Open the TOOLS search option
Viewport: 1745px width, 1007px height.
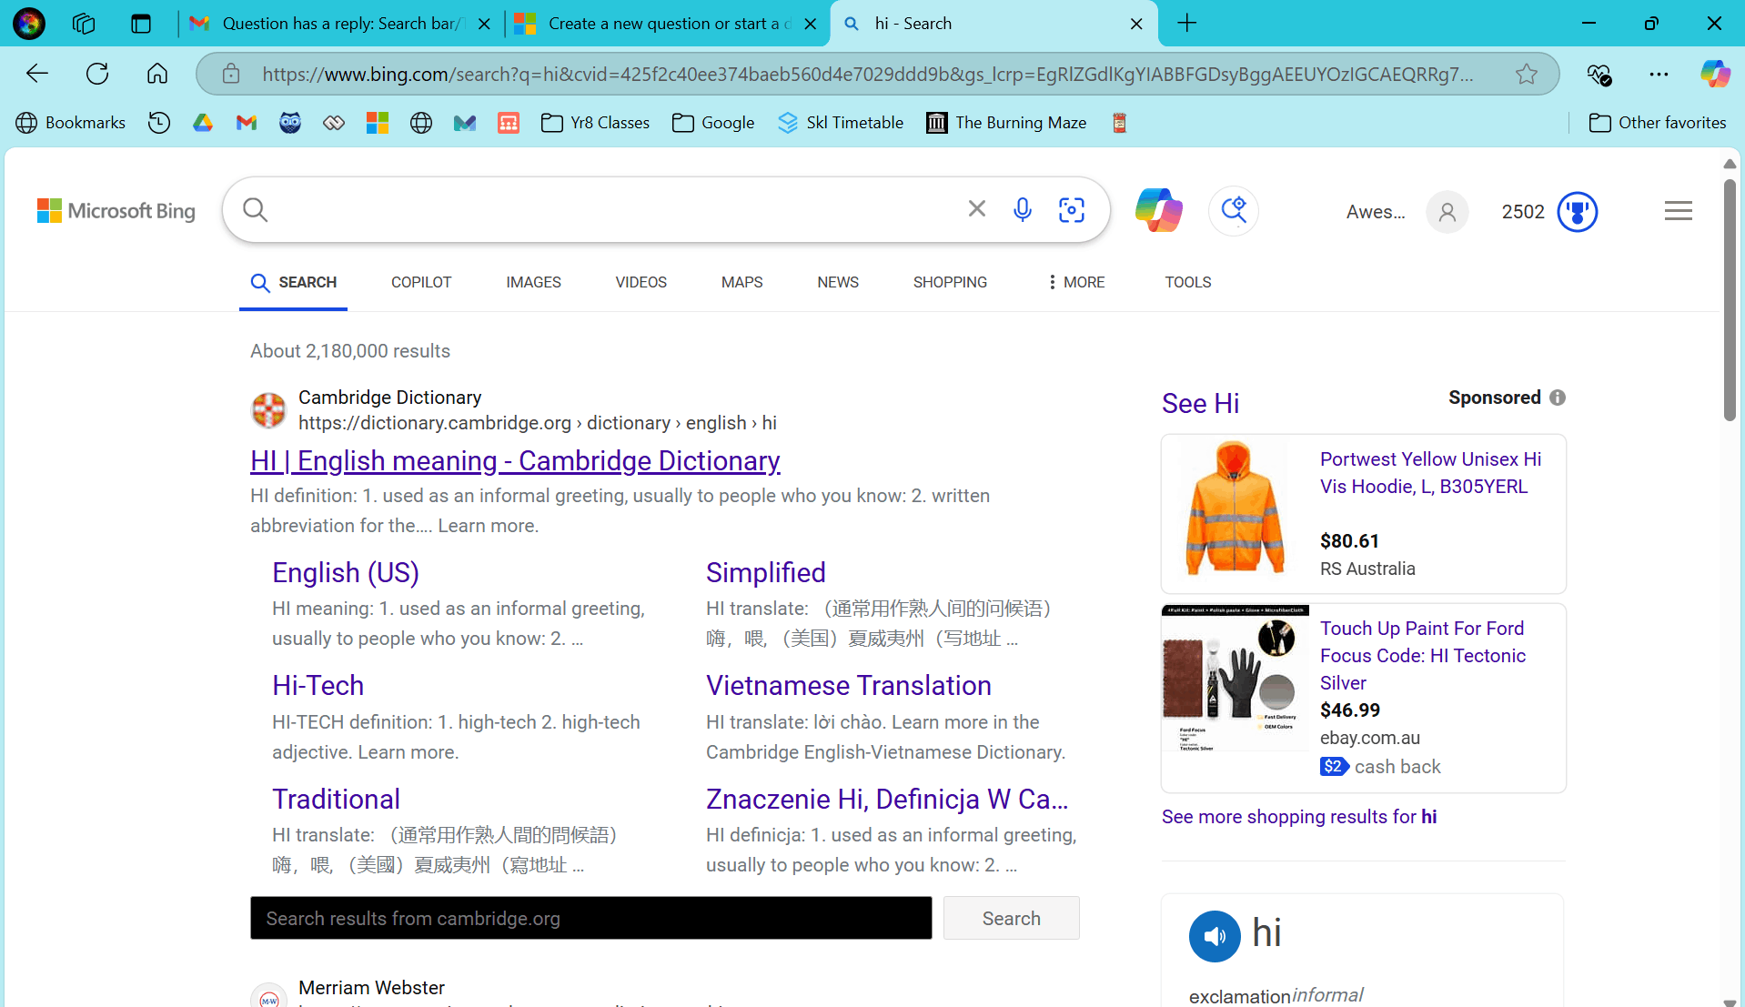pos(1188,282)
